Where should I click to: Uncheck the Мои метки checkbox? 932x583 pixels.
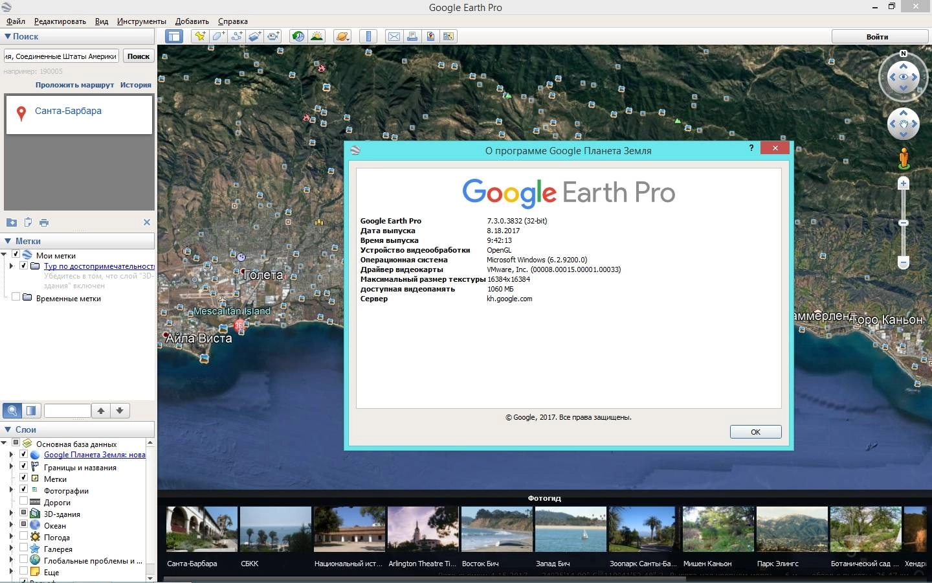16,255
